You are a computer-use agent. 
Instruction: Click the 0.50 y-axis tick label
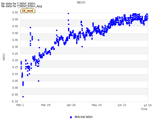[x=15, y=19]
